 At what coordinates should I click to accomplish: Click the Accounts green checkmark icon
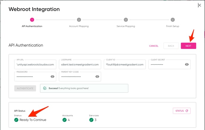tap(64, 120)
